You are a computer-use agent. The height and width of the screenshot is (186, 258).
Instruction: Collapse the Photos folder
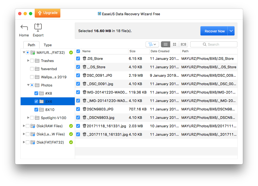(x=28, y=85)
